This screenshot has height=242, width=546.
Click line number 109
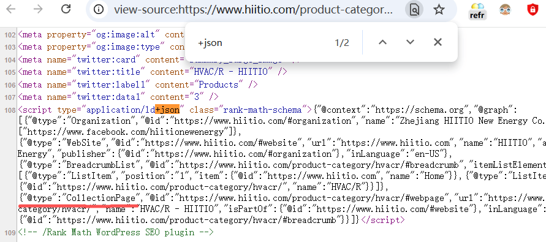click(10, 233)
